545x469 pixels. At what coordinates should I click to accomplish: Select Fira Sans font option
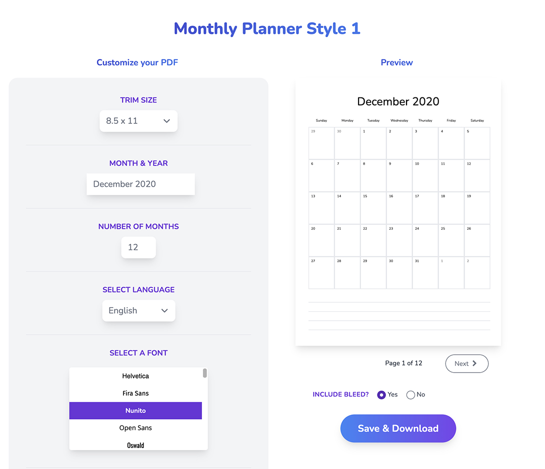coord(135,393)
